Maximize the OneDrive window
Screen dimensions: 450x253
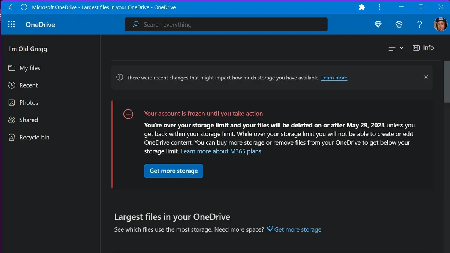tap(421, 7)
